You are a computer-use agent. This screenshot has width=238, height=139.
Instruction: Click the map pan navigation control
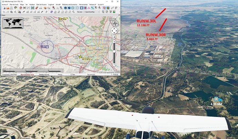coord(114,31)
